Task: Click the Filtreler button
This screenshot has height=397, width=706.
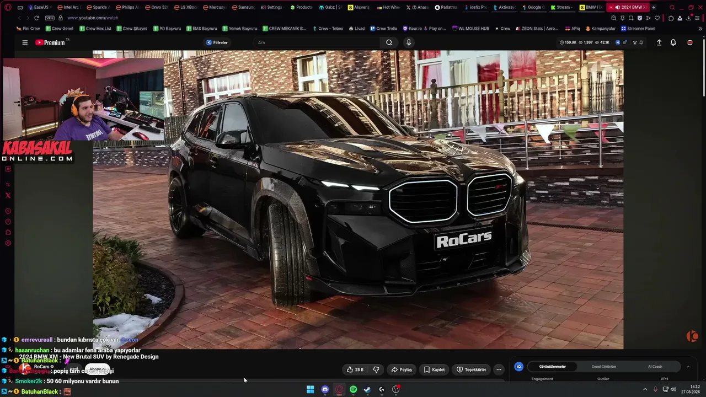Action: [217, 42]
